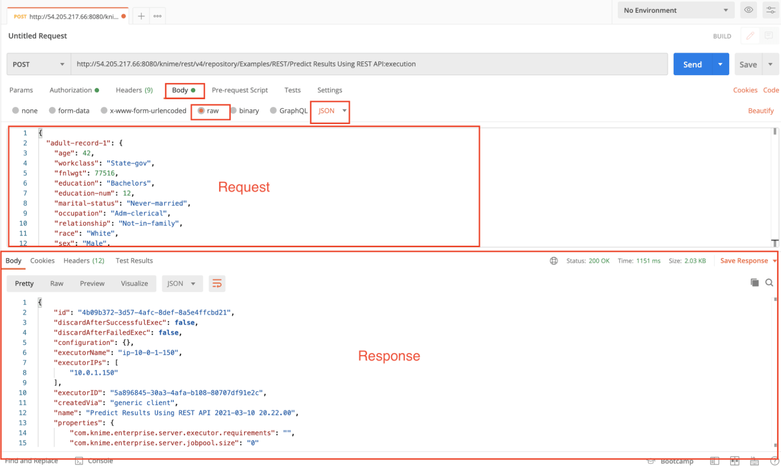
Task: Open the Save button dropdown arrow
Action: click(770, 64)
